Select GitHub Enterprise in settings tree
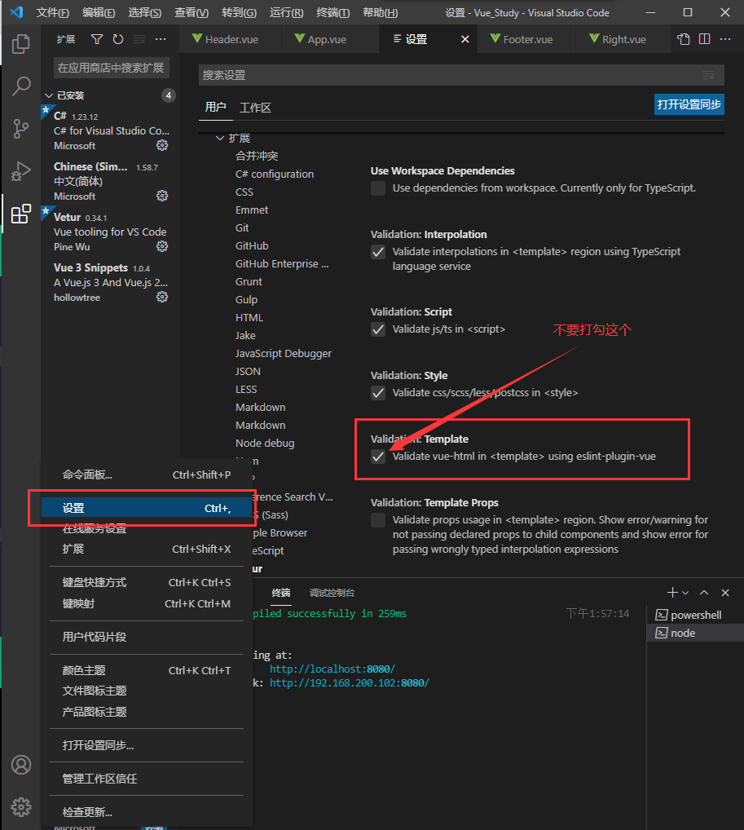This screenshot has width=744, height=830. pos(281,264)
